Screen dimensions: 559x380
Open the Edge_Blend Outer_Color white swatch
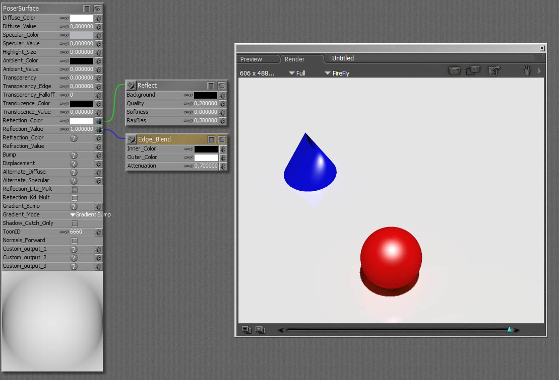point(206,158)
